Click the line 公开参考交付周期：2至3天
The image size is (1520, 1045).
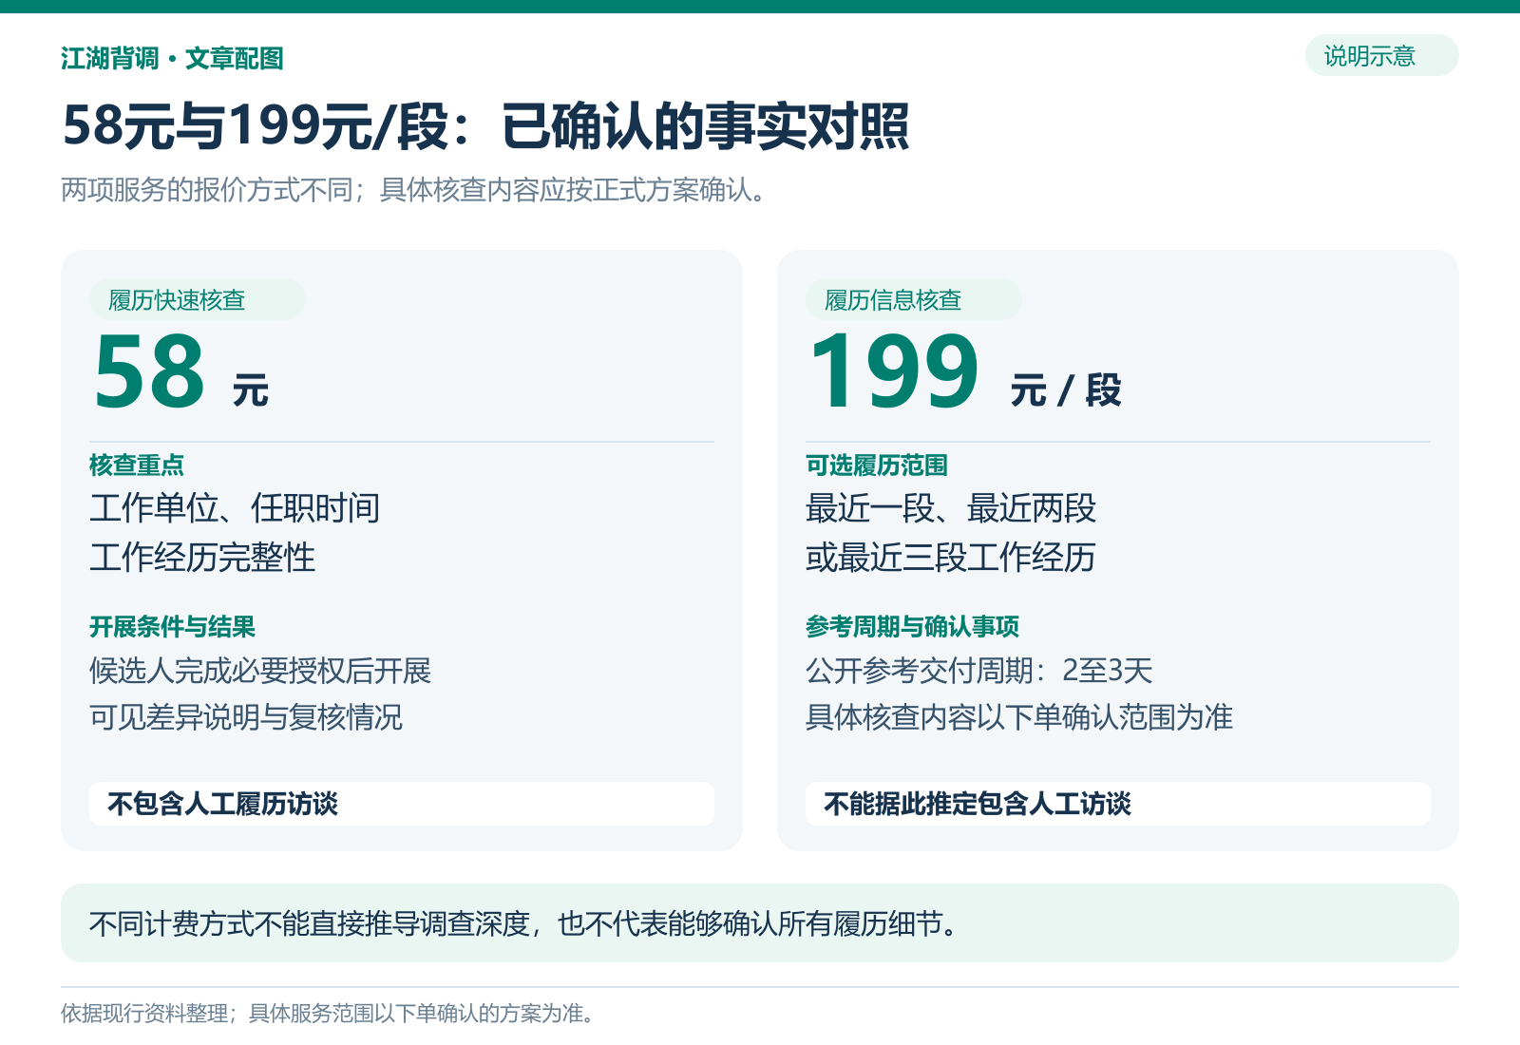[x=979, y=671]
